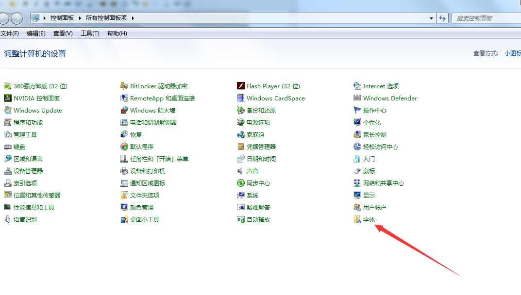
Task: Open the Windows 防火墙 icon
Action: (124, 111)
